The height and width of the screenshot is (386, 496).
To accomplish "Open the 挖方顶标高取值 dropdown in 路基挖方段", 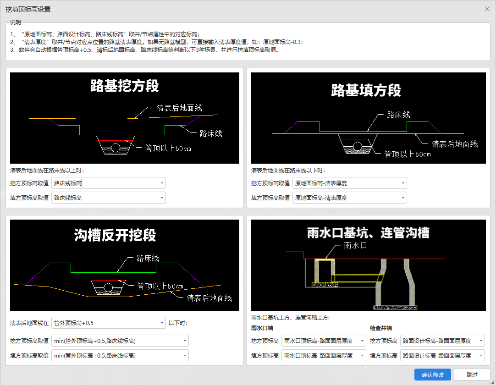I will 162,182.
